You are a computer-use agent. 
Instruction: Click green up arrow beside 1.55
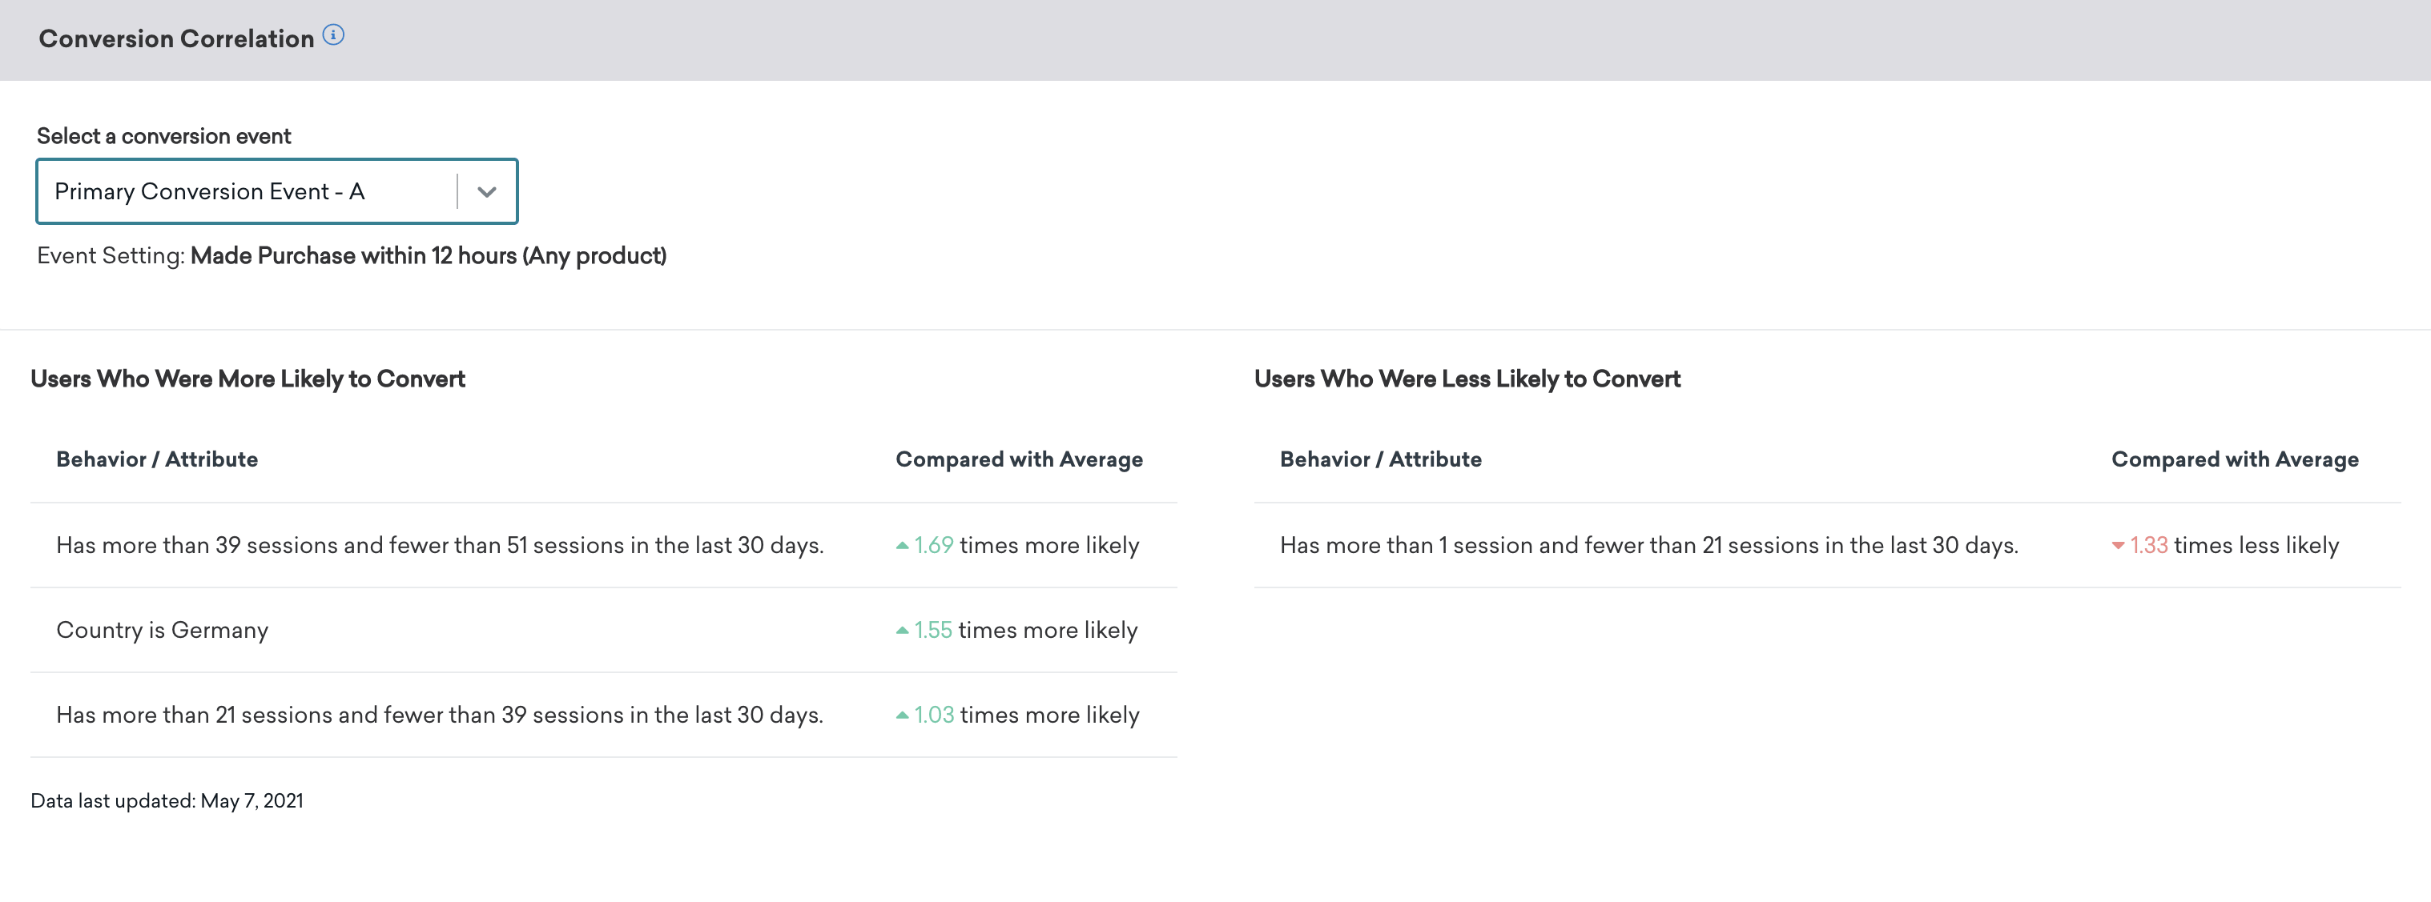902,631
